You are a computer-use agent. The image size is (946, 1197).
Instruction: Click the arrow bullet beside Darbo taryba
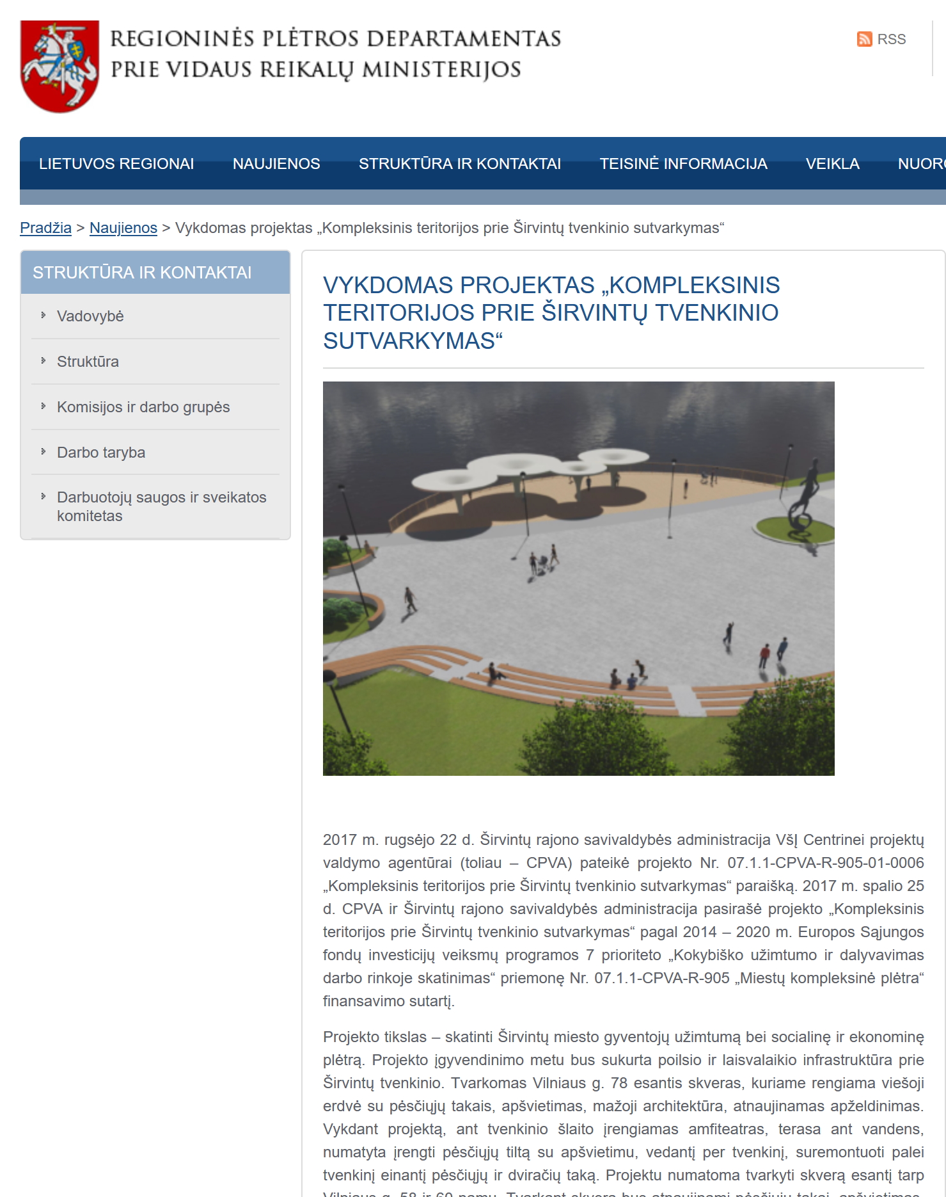tap(43, 451)
